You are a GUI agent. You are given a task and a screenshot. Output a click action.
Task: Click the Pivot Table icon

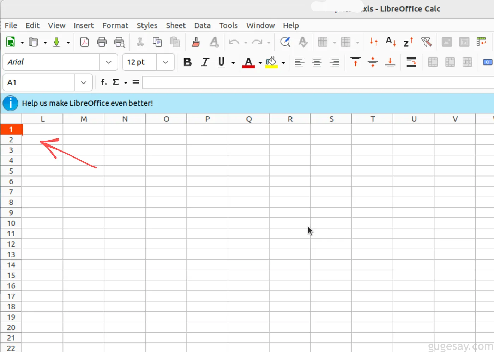click(481, 42)
